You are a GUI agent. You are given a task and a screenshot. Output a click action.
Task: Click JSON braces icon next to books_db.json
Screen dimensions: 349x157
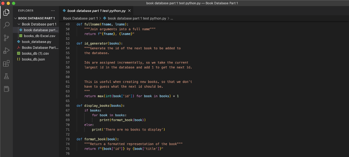[19, 59]
